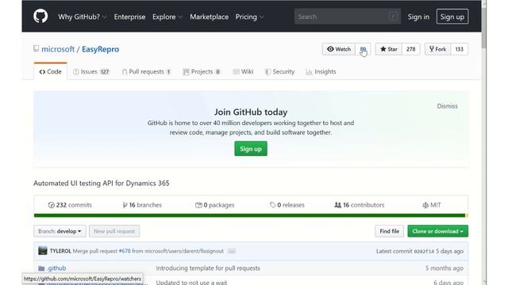Screen dimensions: 508x285
Task: View the 133 forks count
Action: click(459, 49)
